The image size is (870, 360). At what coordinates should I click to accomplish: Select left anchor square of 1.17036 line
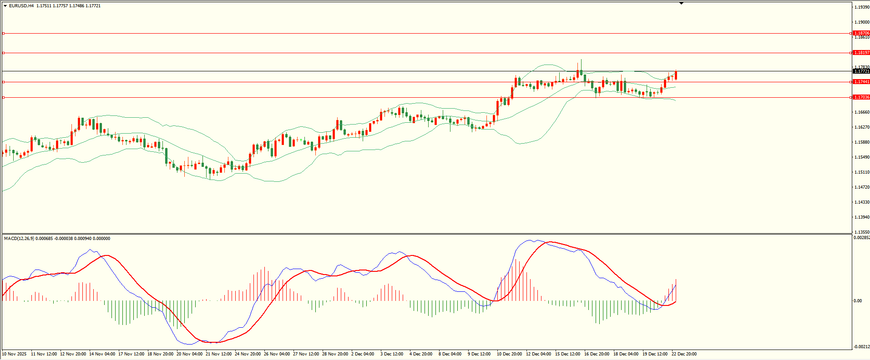click(4, 97)
